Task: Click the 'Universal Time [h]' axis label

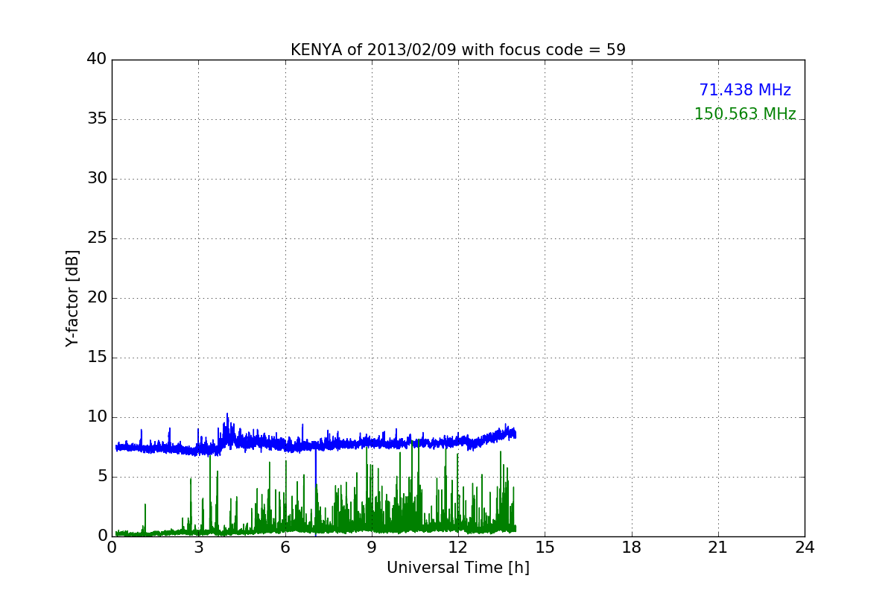Action: coord(458,568)
